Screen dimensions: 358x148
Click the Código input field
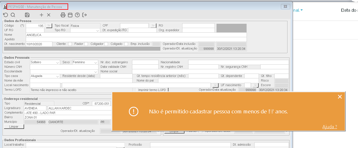tap(35, 25)
